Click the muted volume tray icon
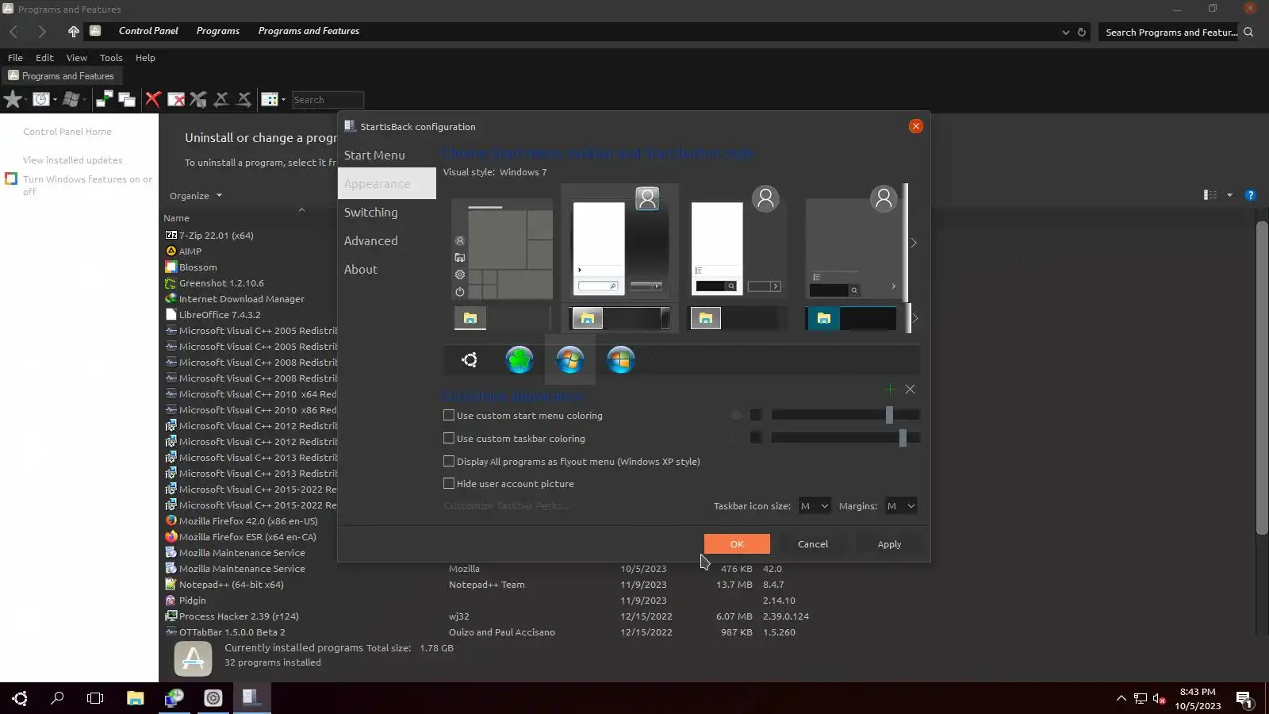Viewport: 1269px width, 714px height. click(x=1159, y=699)
